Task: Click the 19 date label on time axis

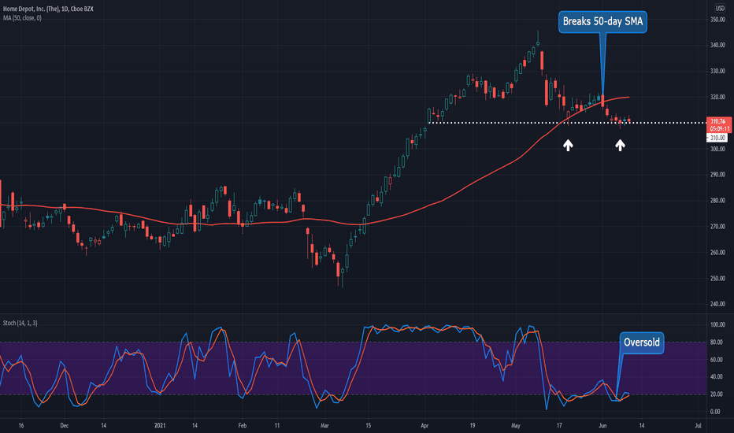Action: click(x=473, y=426)
